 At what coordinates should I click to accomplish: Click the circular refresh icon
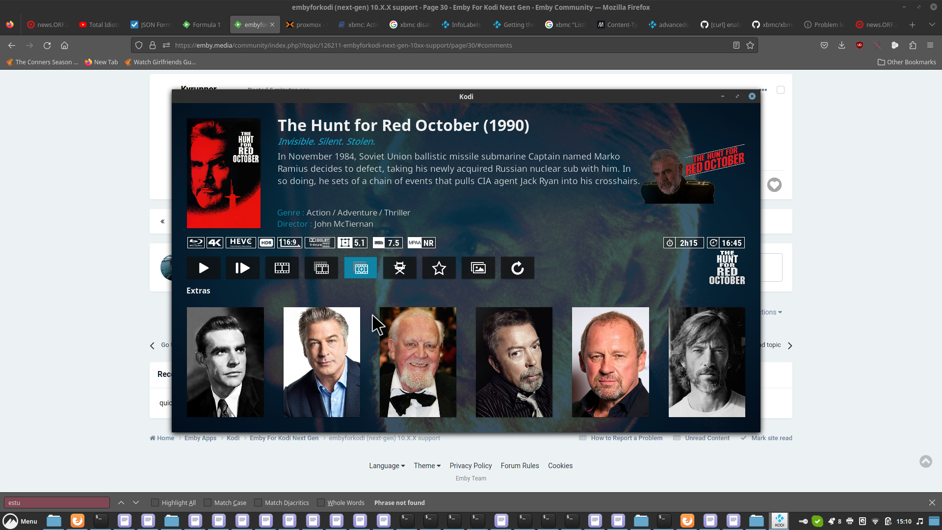[518, 268]
